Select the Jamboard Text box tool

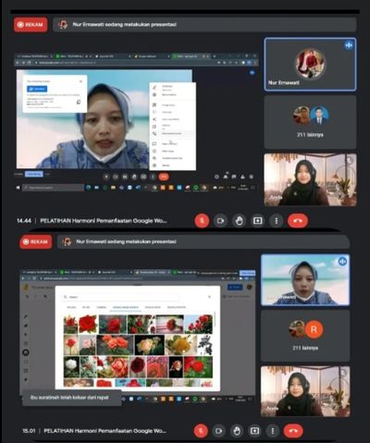tap(26, 371)
